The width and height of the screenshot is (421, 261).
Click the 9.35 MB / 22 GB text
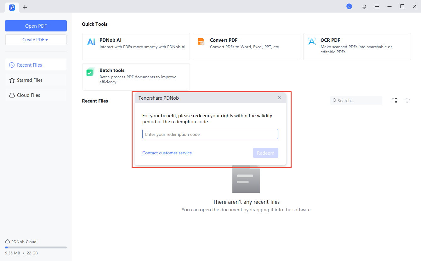[21, 253]
